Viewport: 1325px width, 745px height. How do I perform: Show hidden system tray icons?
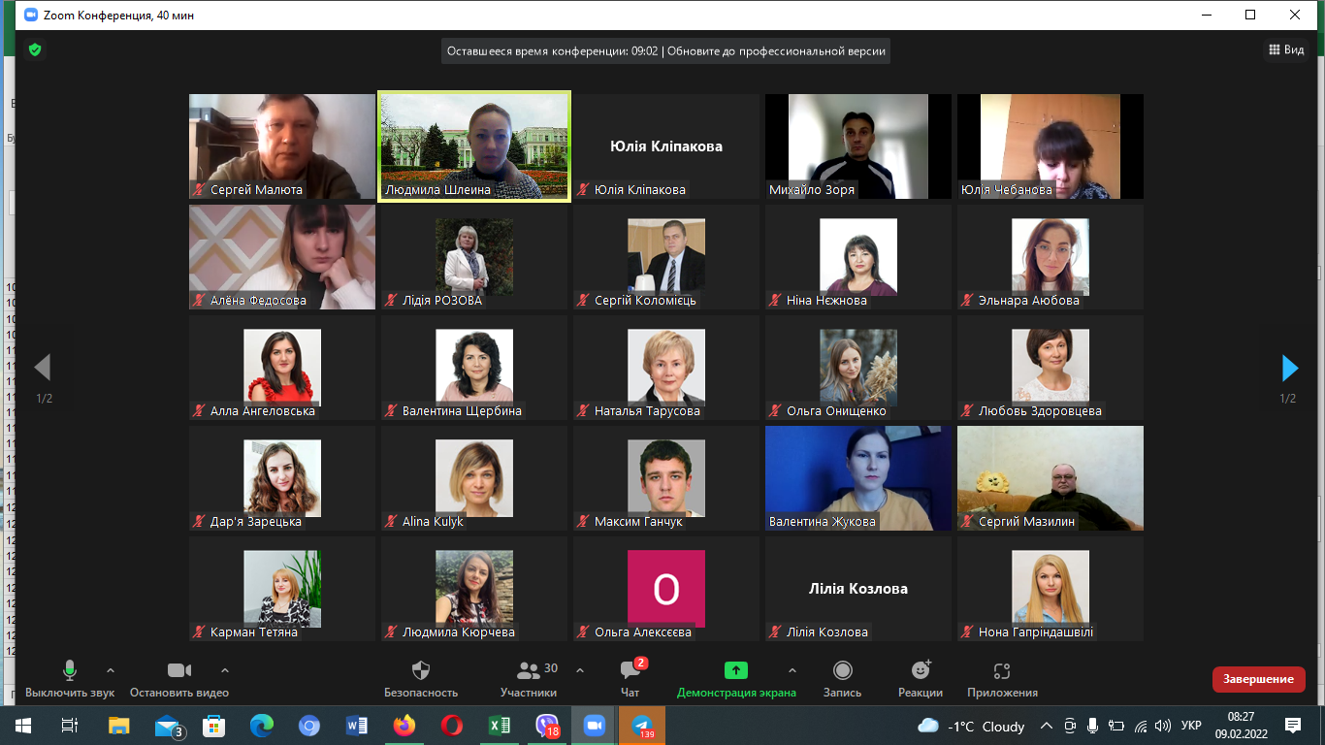(x=1047, y=726)
